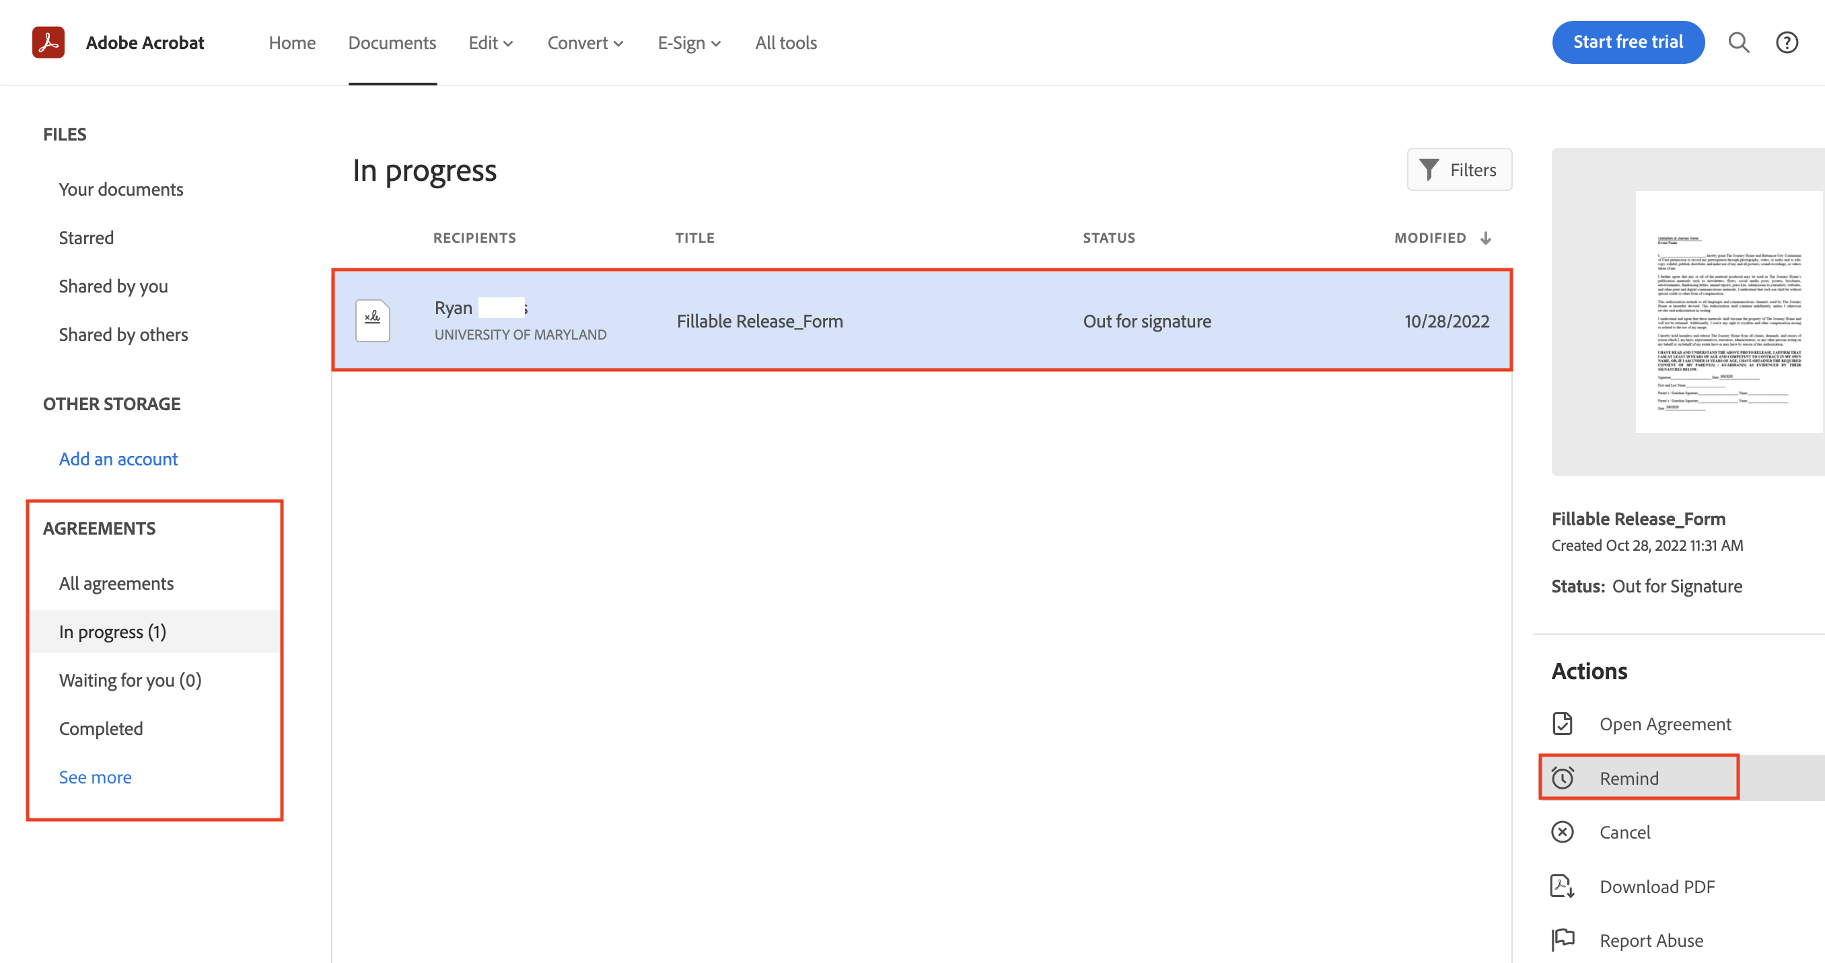Open the Add an account link
Image resolution: width=1825 pixels, height=963 pixels.
pyautogui.click(x=118, y=459)
